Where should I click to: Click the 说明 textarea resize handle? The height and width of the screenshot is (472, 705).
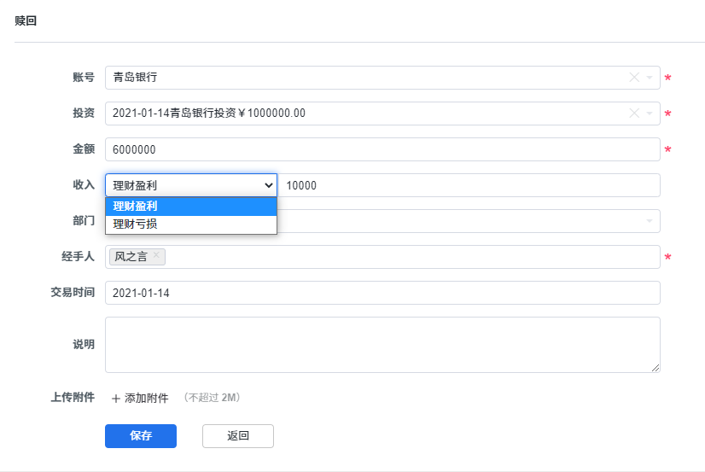[x=655, y=368]
